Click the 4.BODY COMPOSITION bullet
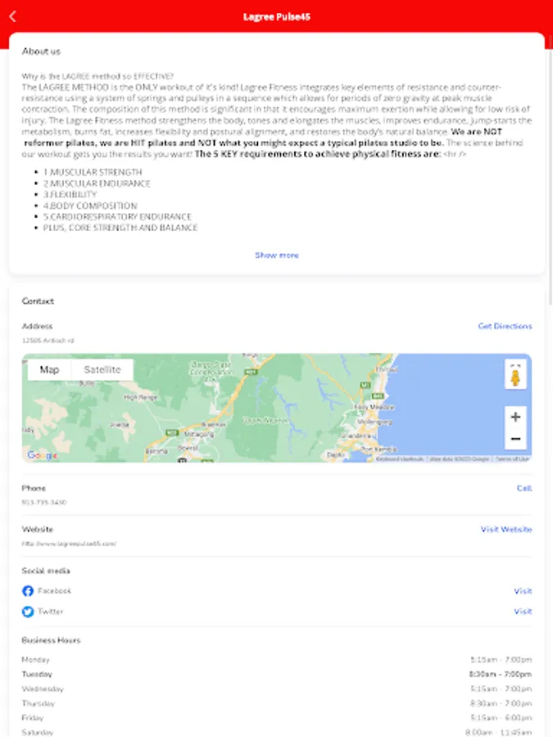The image size is (553, 737). click(x=90, y=206)
